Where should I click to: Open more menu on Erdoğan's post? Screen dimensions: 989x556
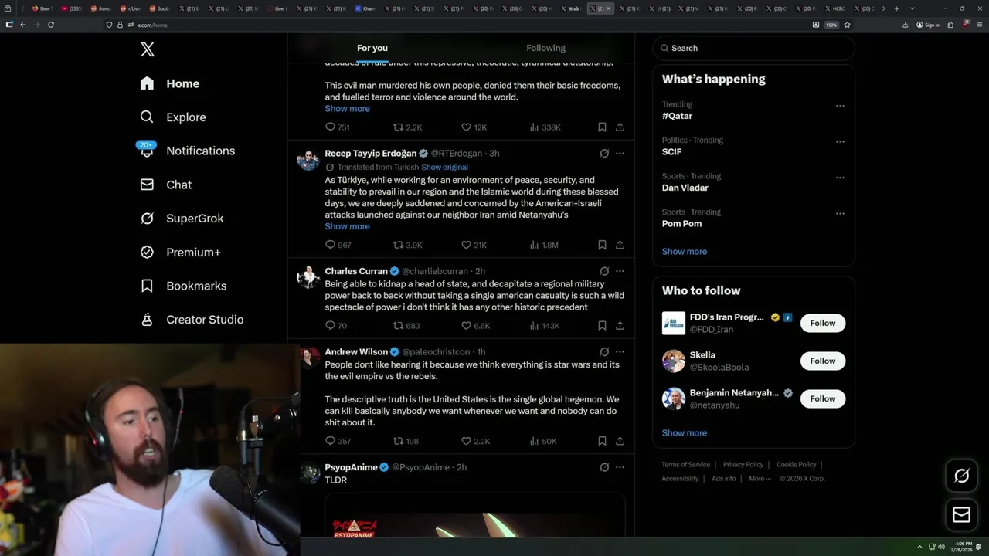click(620, 153)
